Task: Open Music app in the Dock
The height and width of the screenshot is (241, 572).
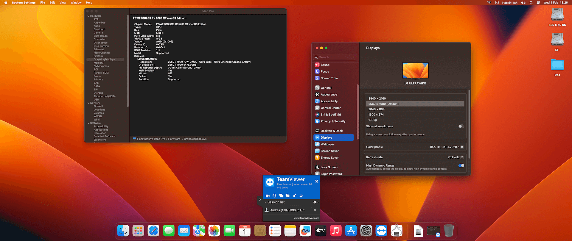Action: tap(336, 231)
